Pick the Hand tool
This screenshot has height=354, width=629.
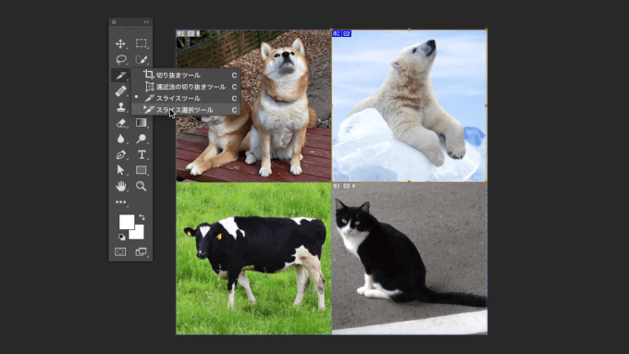121,186
